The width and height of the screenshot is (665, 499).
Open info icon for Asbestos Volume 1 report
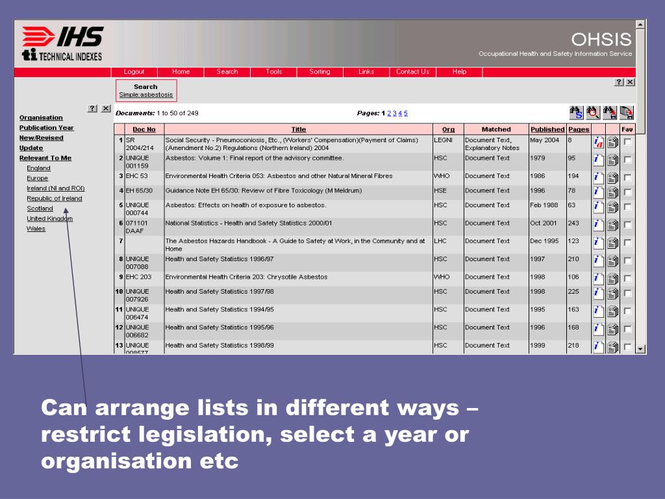point(598,160)
